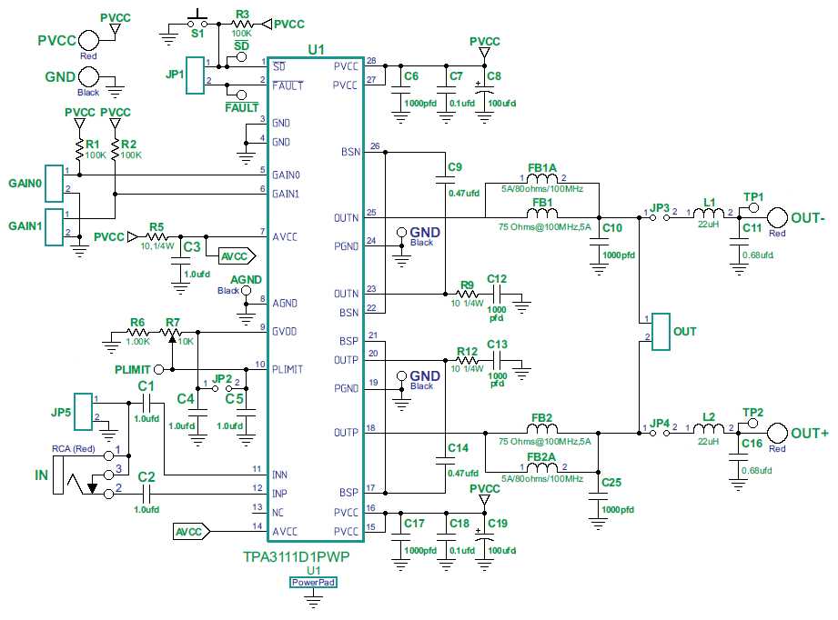Click the AVCC net flag at pin 14
Viewport: 838px width, 620px height.
pyautogui.click(x=192, y=531)
